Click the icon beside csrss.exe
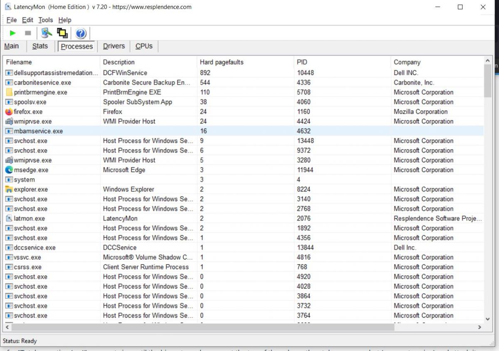The height and width of the screenshot is (351, 499). [9, 267]
